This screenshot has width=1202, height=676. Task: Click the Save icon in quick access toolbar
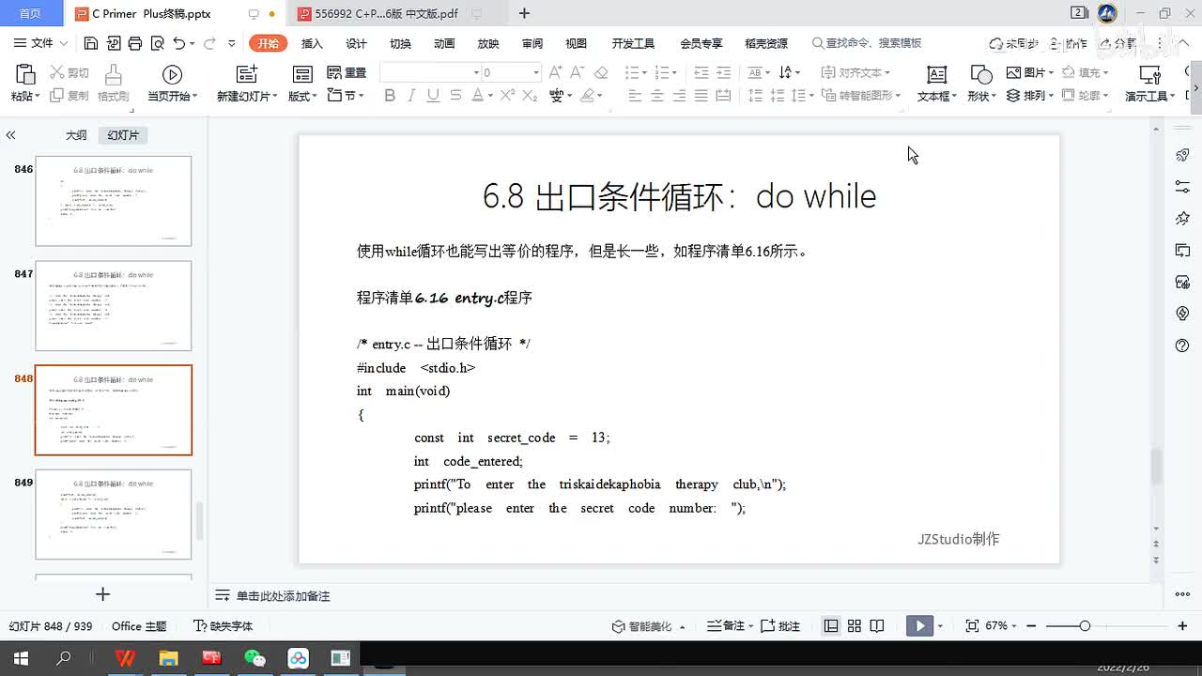pos(90,43)
